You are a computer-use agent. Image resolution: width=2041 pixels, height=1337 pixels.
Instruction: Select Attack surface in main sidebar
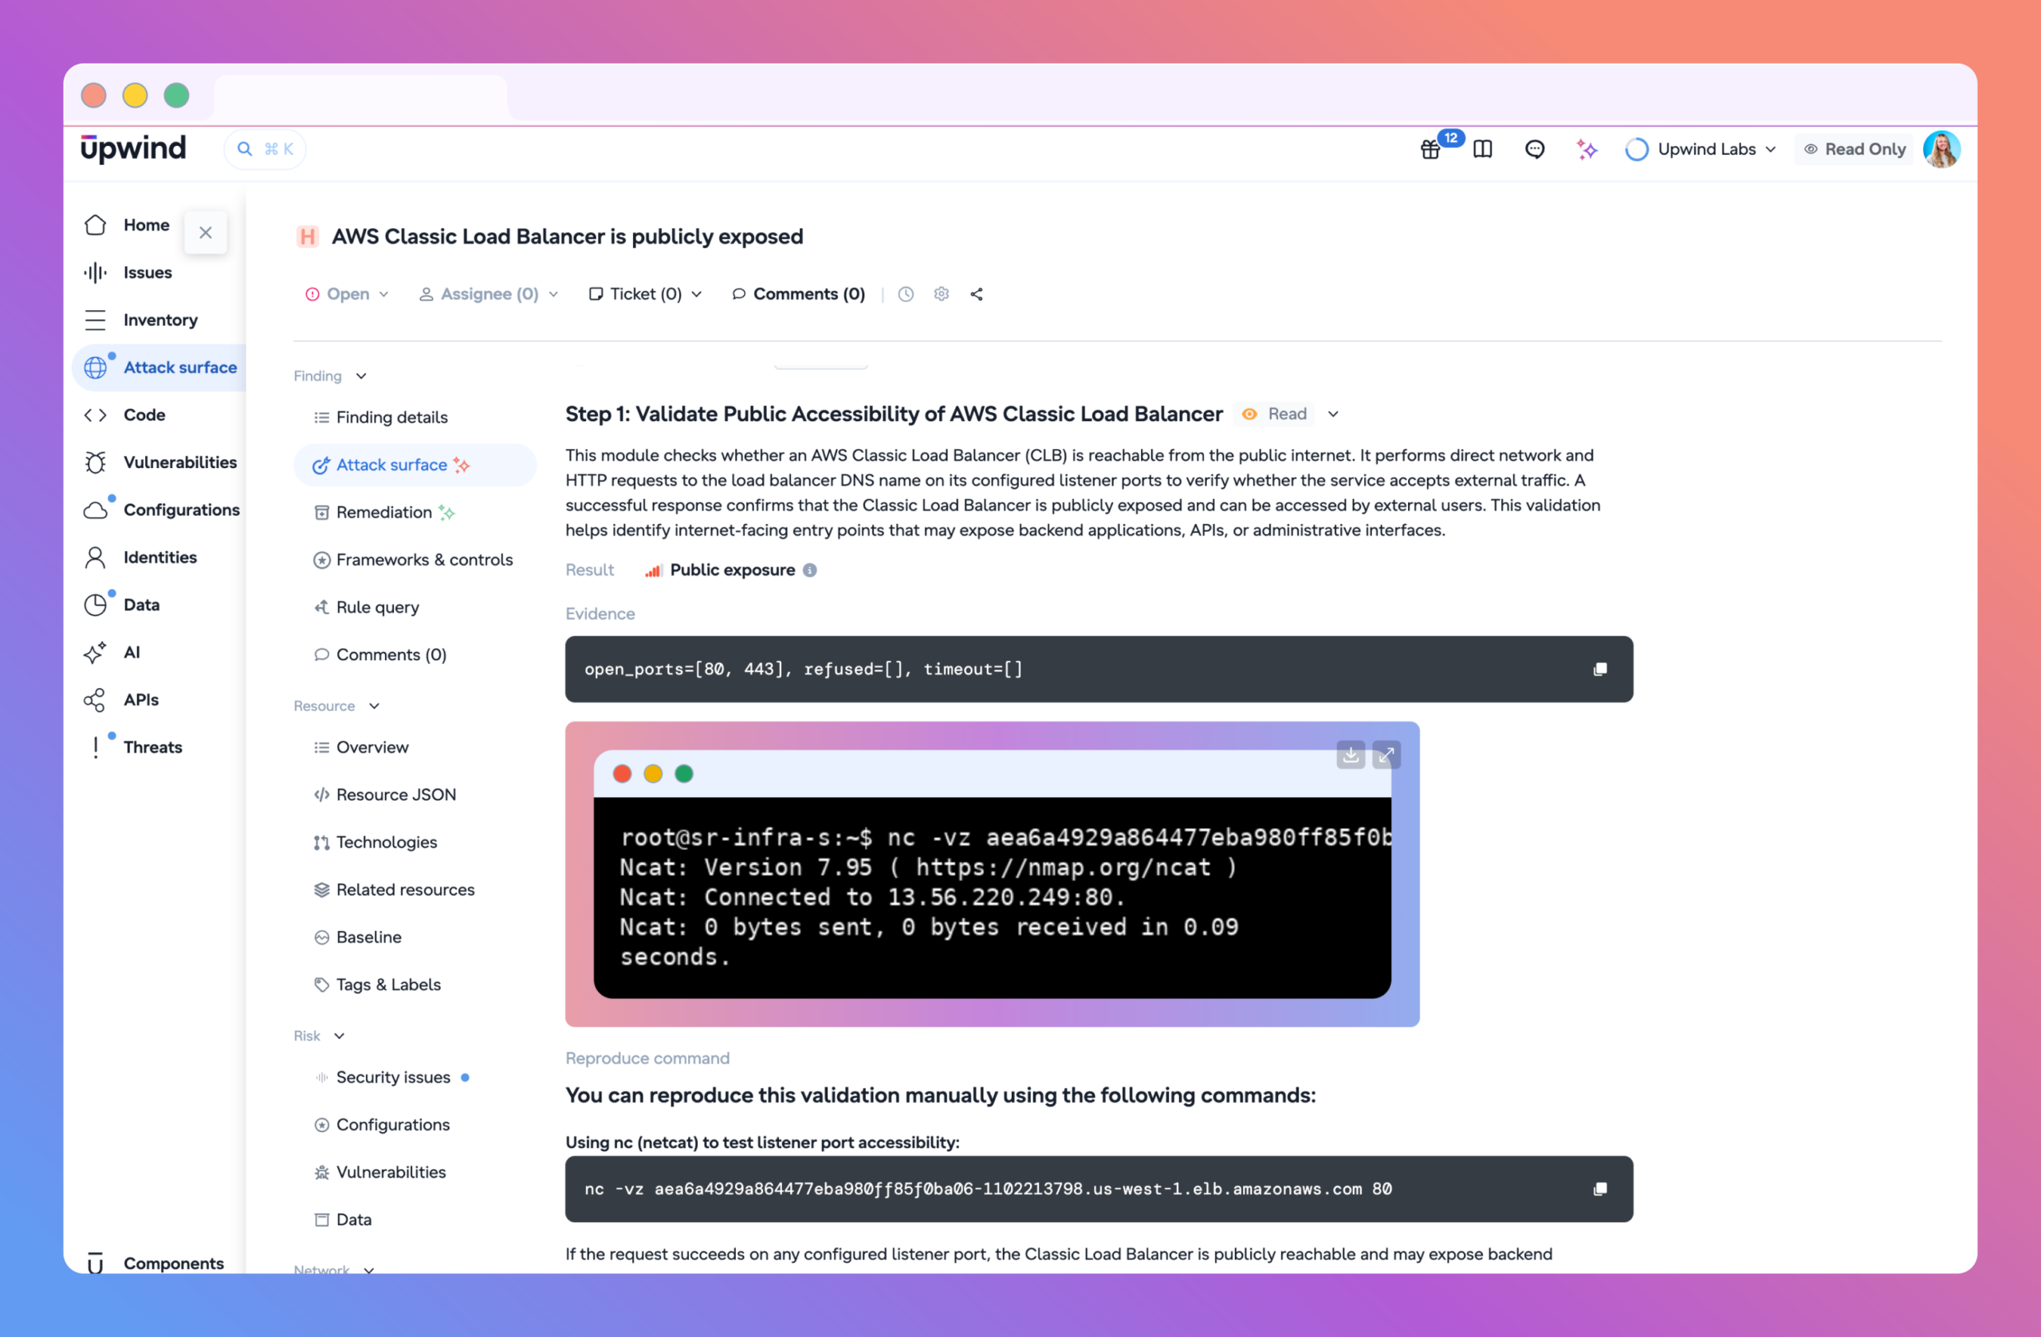160,368
